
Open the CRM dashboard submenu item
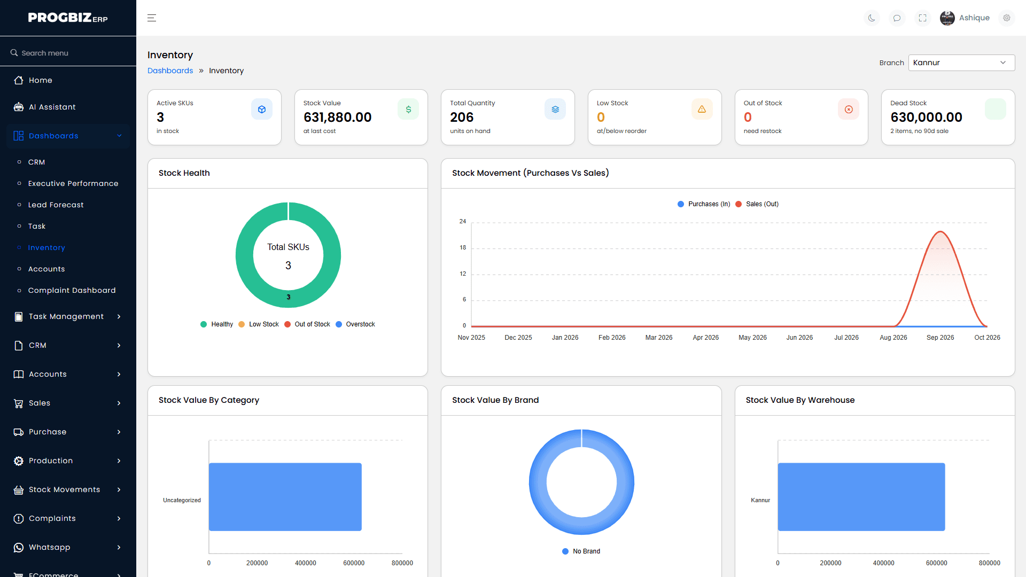[x=36, y=162]
